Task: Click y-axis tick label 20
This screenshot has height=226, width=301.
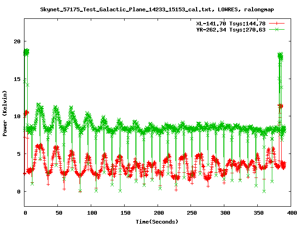Action: 17,41
